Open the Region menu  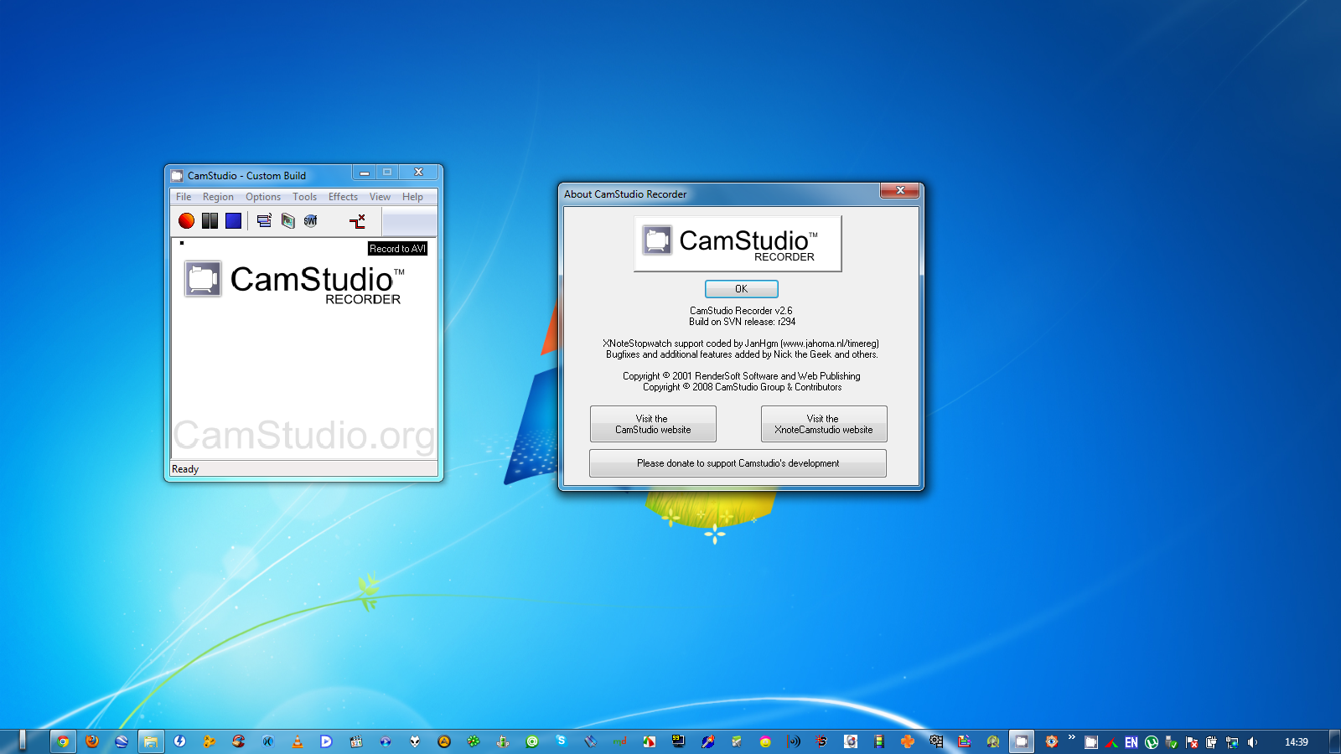click(x=218, y=197)
